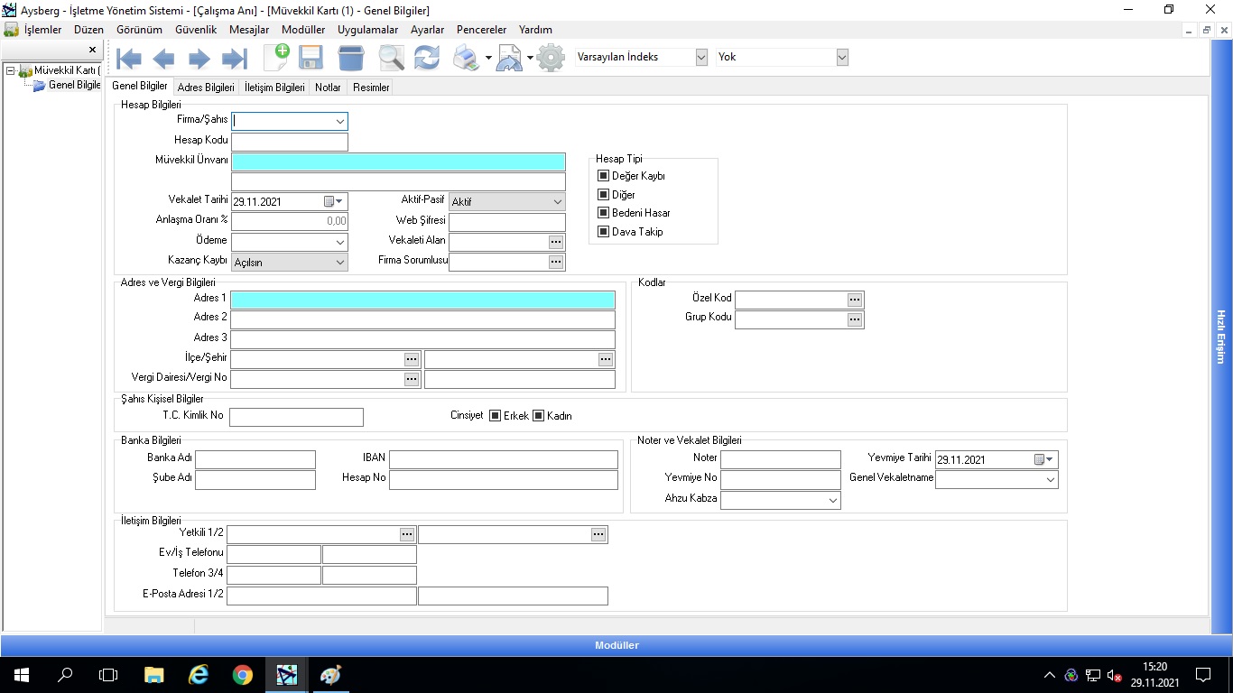
Task: Refresh the form with the refresh icon
Action: pos(427,58)
